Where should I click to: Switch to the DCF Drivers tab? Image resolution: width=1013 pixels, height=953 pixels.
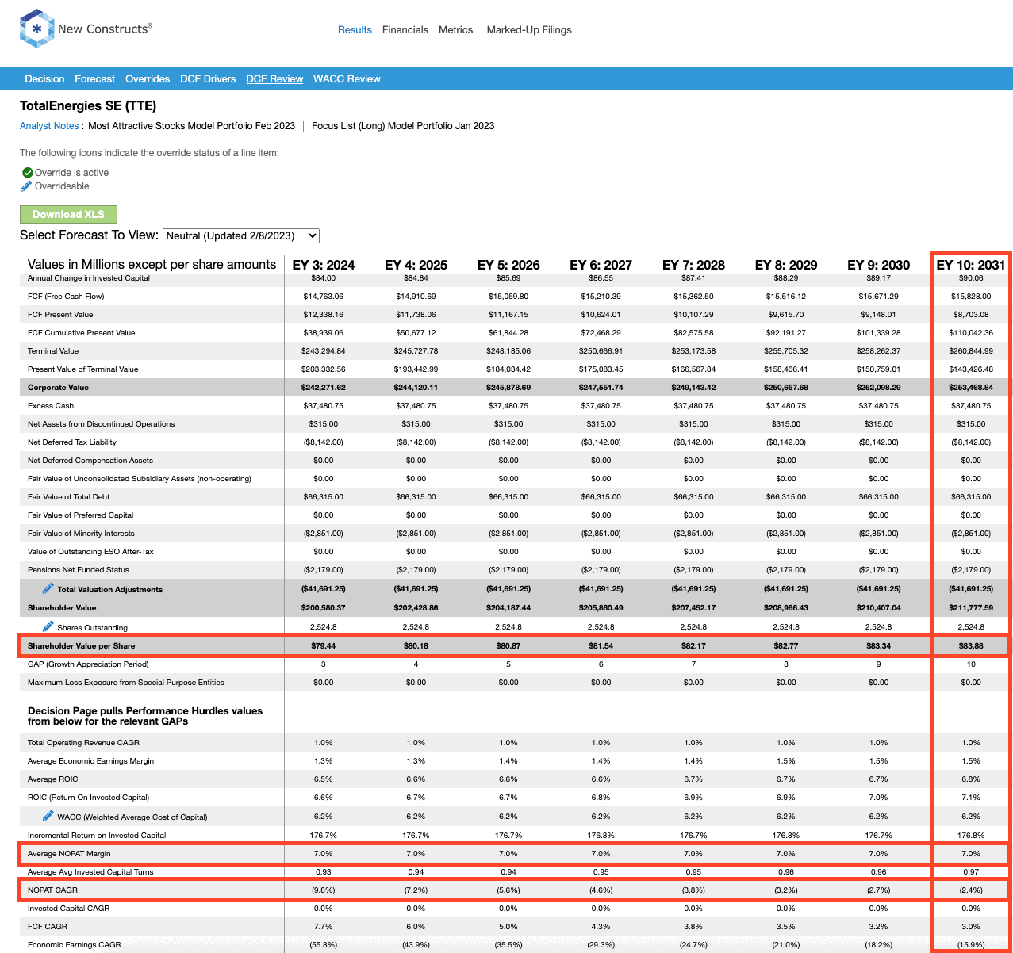208,79
